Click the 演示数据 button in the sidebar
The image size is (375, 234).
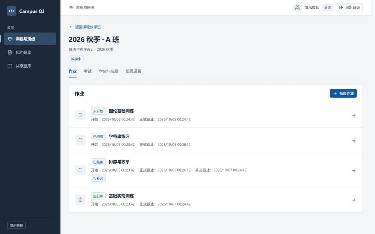[x=16, y=225]
